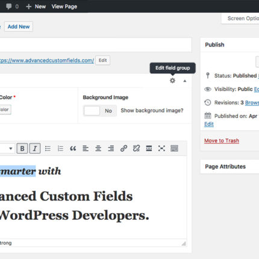
Task: Align text center
Action: [98, 148]
